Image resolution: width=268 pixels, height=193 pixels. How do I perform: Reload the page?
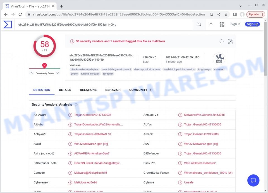point(20,14)
